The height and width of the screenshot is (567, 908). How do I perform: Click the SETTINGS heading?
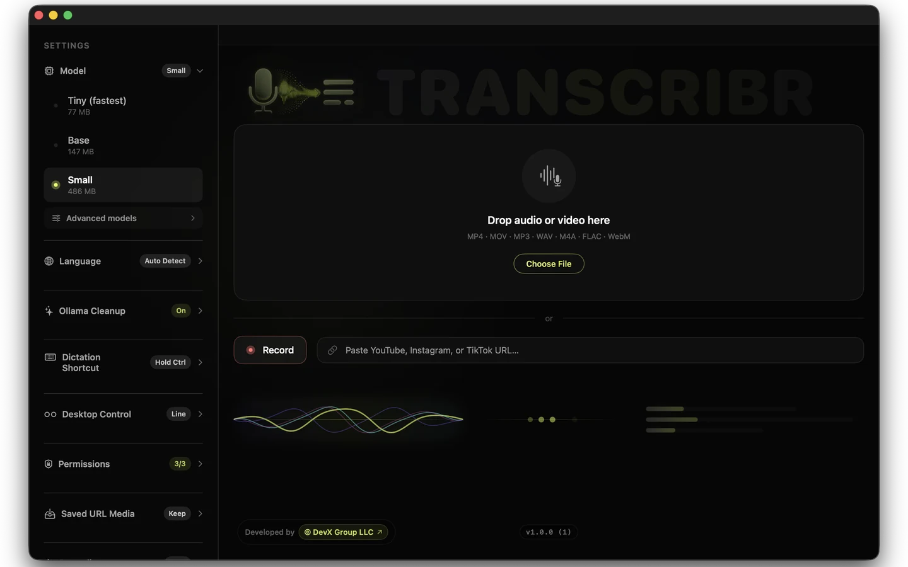tap(67, 45)
